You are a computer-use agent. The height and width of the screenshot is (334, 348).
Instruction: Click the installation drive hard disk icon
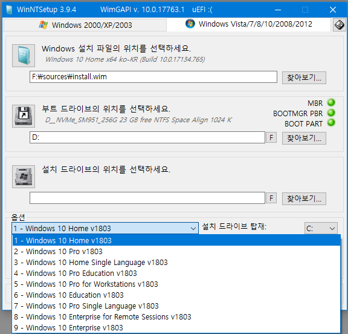point(24,177)
